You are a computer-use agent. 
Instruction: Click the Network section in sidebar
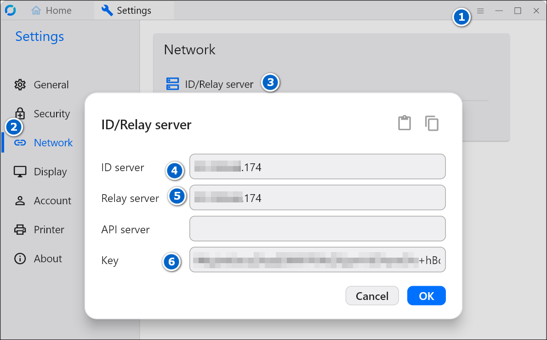tap(53, 143)
